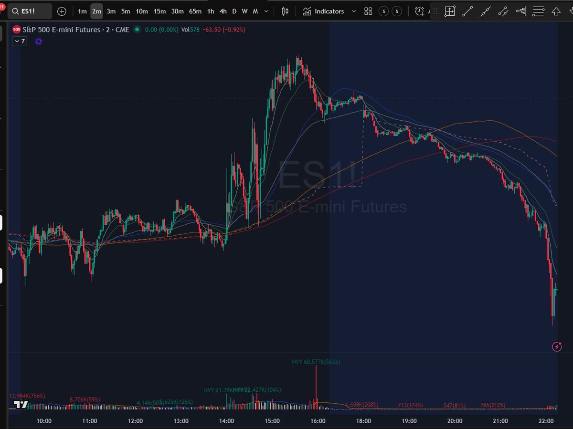Select the 1m timeframe
The height and width of the screenshot is (429, 573).
83,11
